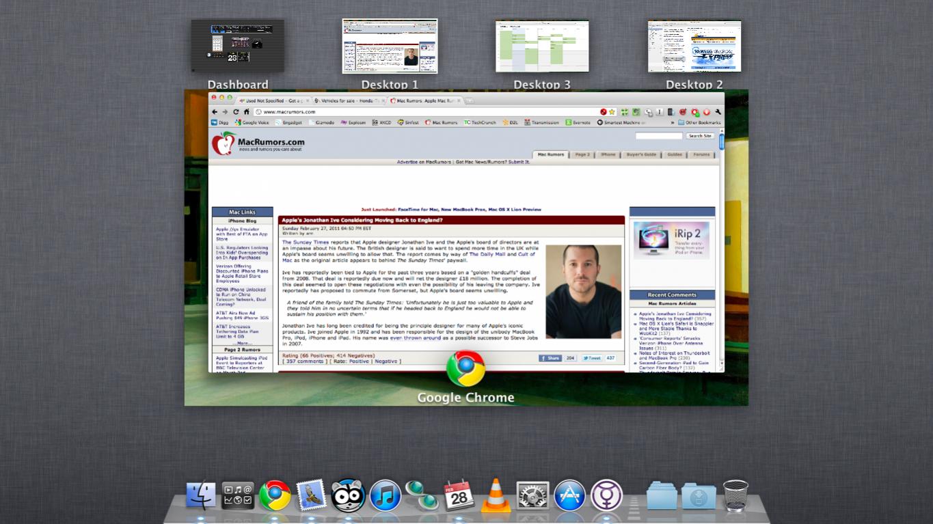Click the red blocker icon in the address bar
The image size is (933, 524).
(604, 112)
